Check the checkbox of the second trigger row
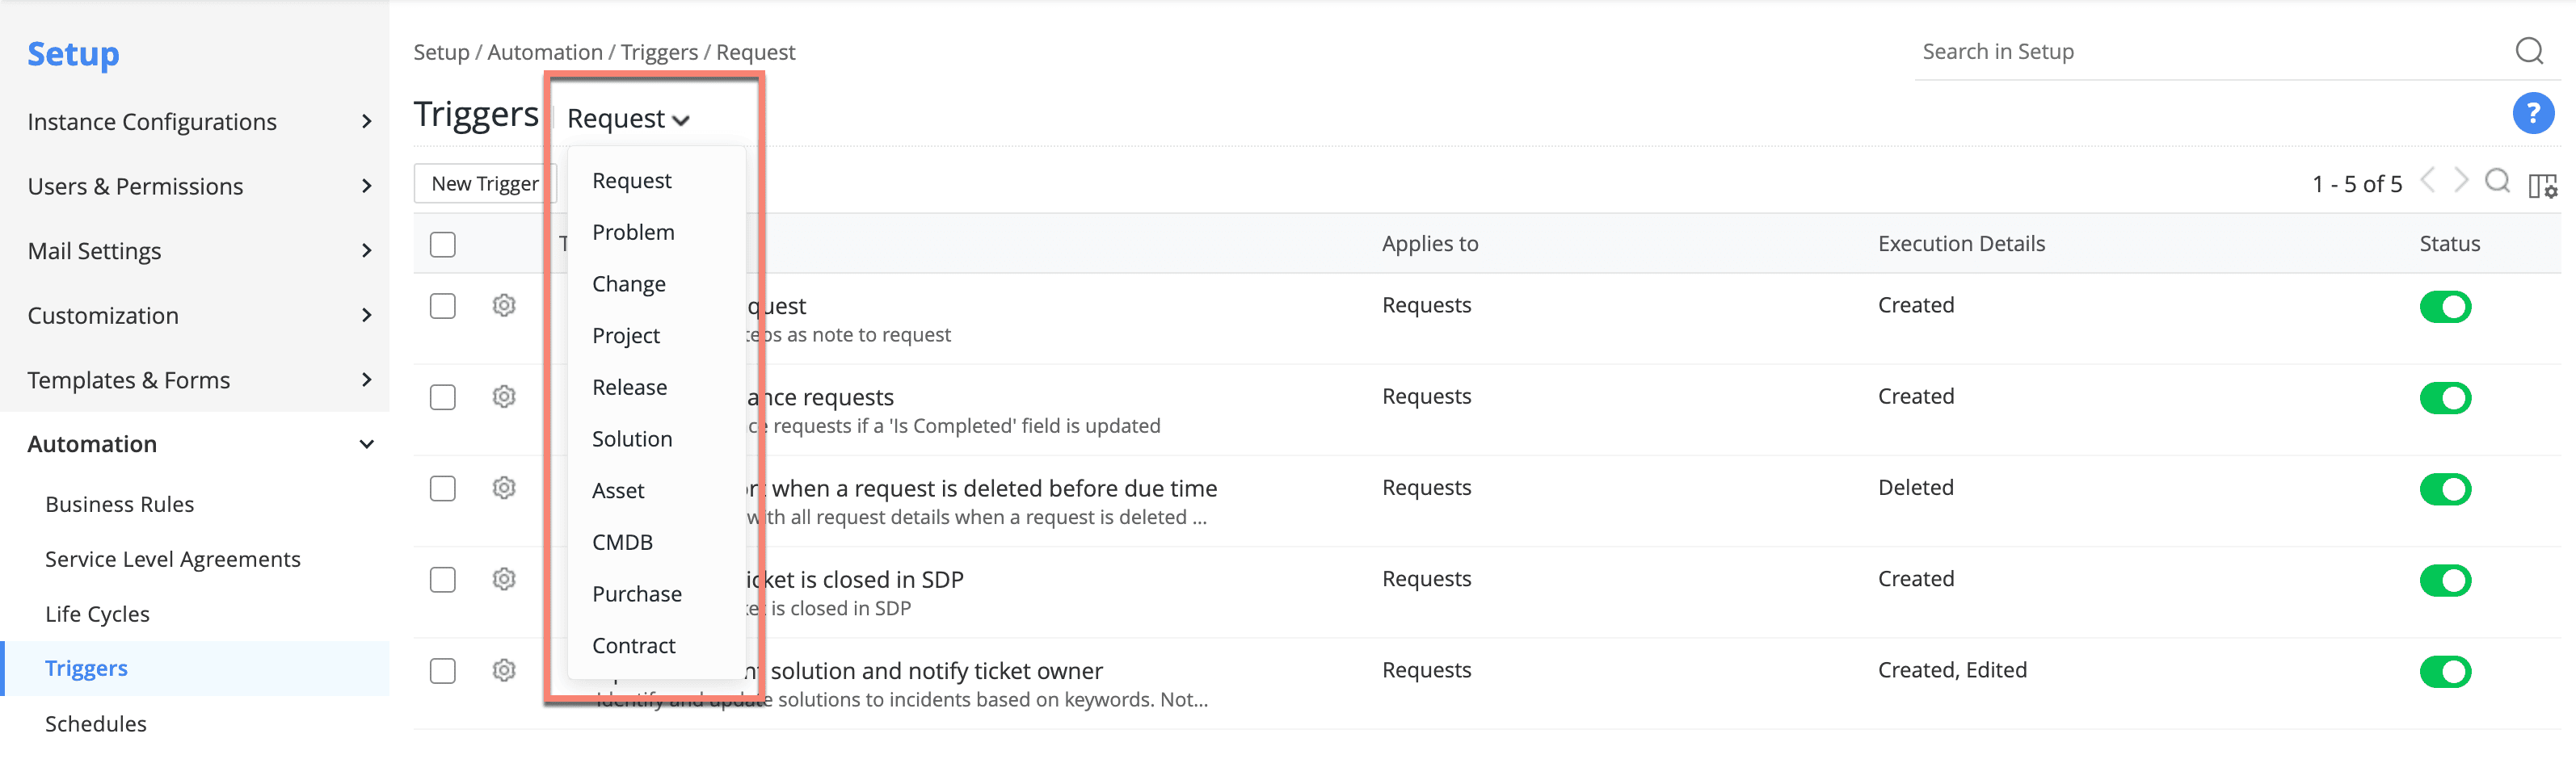This screenshot has width=2576, height=759. pyautogui.click(x=443, y=397)
